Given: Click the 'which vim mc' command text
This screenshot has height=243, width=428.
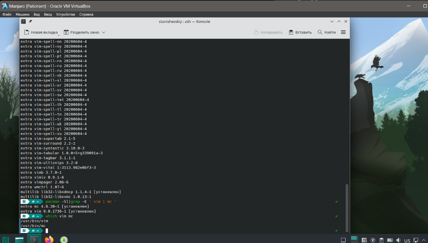Looking at the screenshot, I should pos(59,216).
